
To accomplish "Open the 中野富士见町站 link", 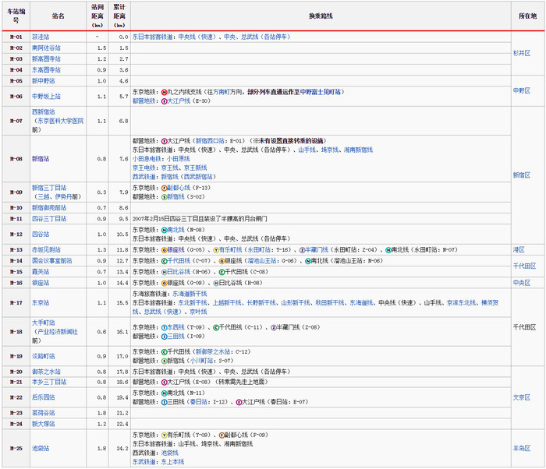I will pos(321,92).
